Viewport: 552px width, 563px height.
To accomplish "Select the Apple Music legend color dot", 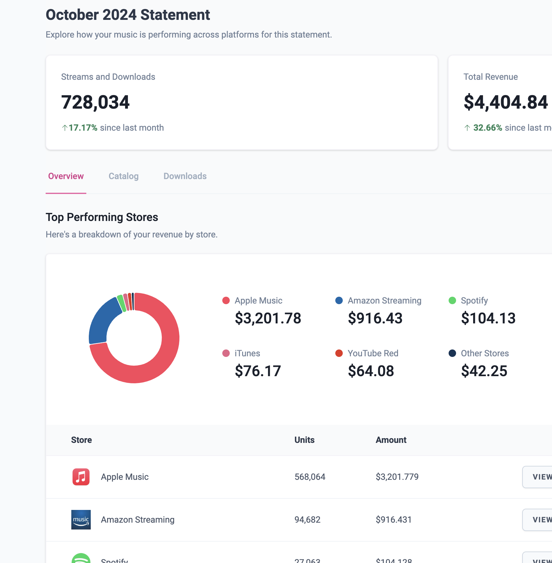I will tap(226, 300).
